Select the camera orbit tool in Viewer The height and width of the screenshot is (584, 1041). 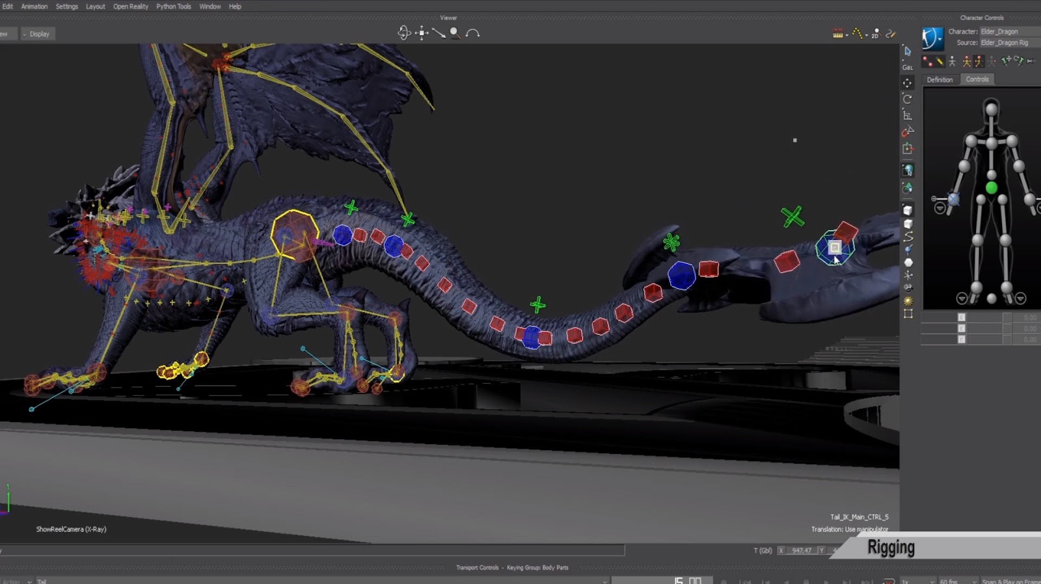click(404, 33)
